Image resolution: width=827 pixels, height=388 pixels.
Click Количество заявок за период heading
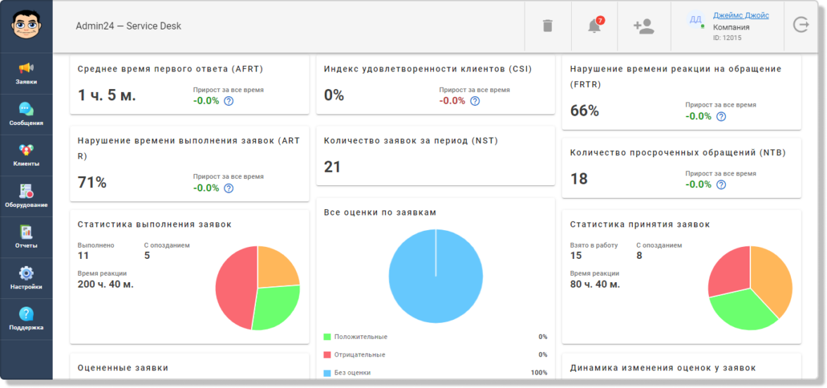[x=411, y=140]
